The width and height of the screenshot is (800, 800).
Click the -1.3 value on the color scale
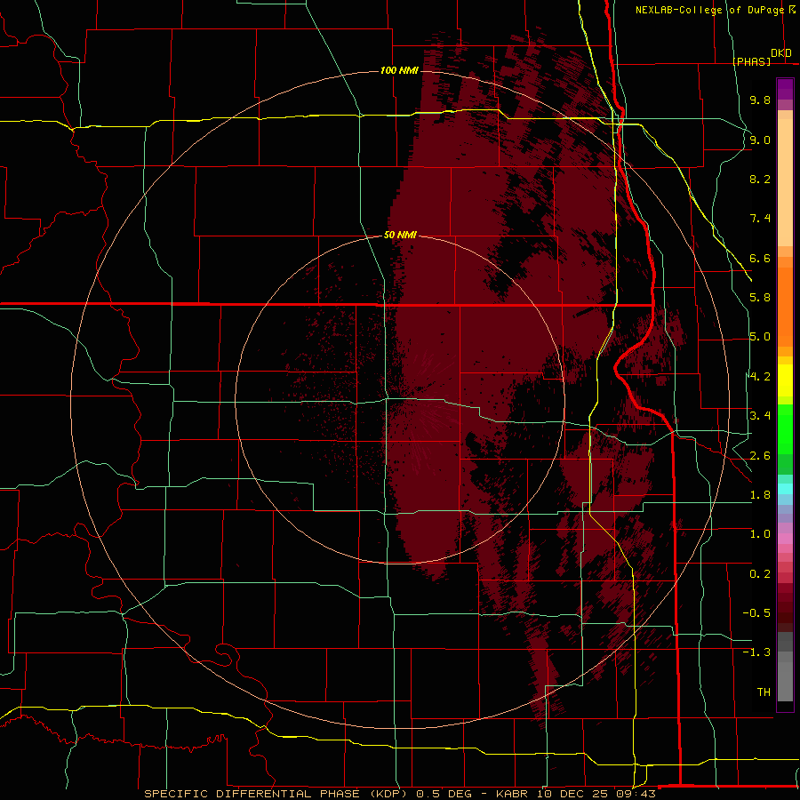pos(756,652)
